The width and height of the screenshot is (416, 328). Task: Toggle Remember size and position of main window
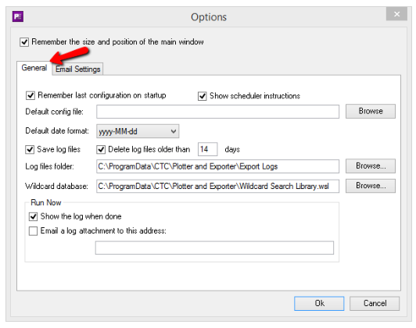[24, 42]
